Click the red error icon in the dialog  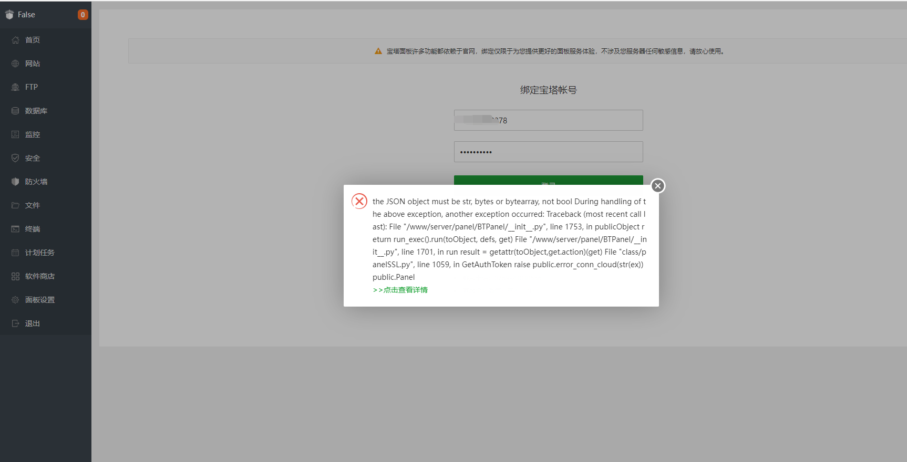[359, 201]
